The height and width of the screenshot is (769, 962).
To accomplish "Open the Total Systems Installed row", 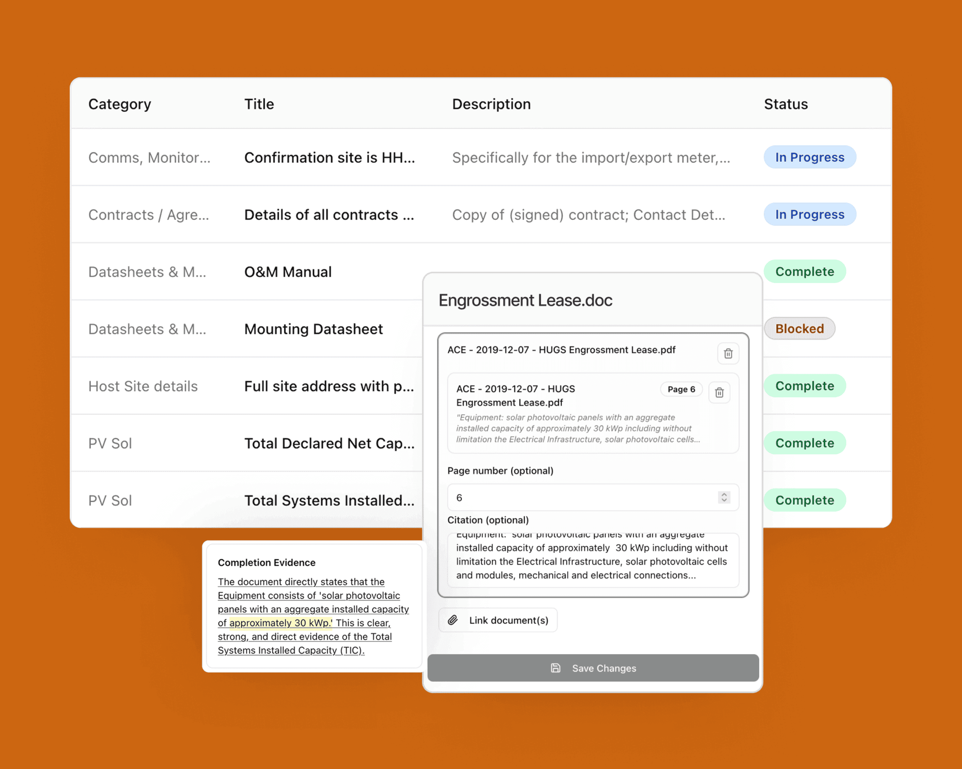I will coord(329,500).
